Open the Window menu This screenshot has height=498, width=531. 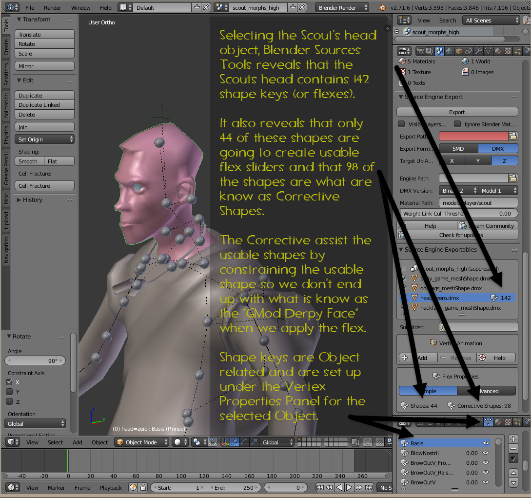coord(80,7)
